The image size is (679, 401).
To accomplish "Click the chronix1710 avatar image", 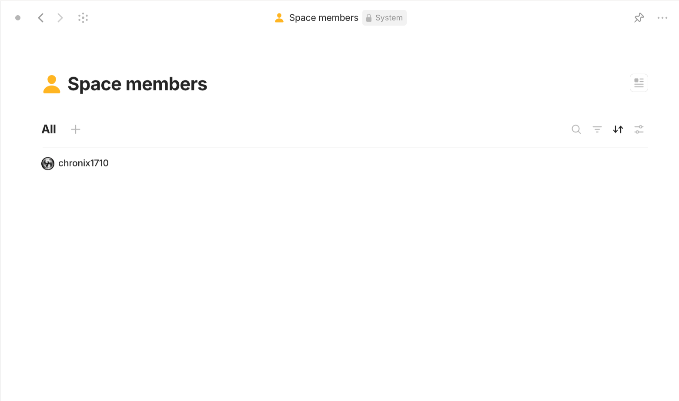I will [x=48, y=163].
